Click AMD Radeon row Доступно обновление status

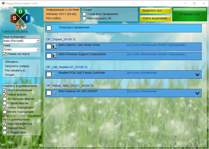tap(142, 91)
